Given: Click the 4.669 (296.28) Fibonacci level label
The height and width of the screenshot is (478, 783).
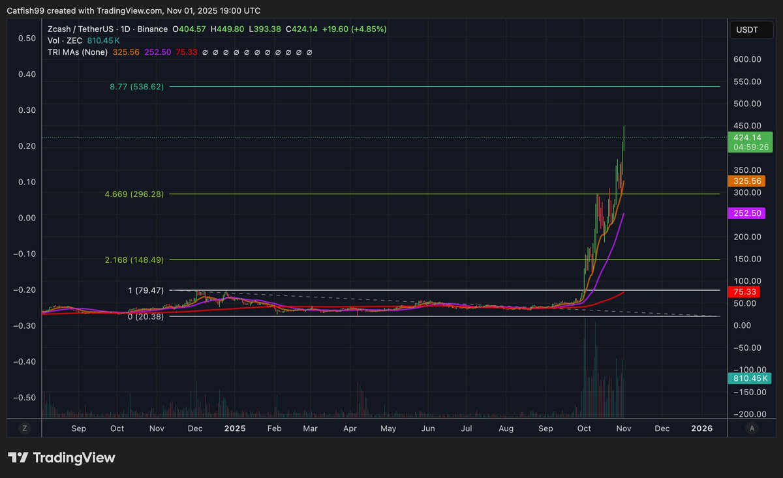Looking at the screenshot, I should (134, 194).
